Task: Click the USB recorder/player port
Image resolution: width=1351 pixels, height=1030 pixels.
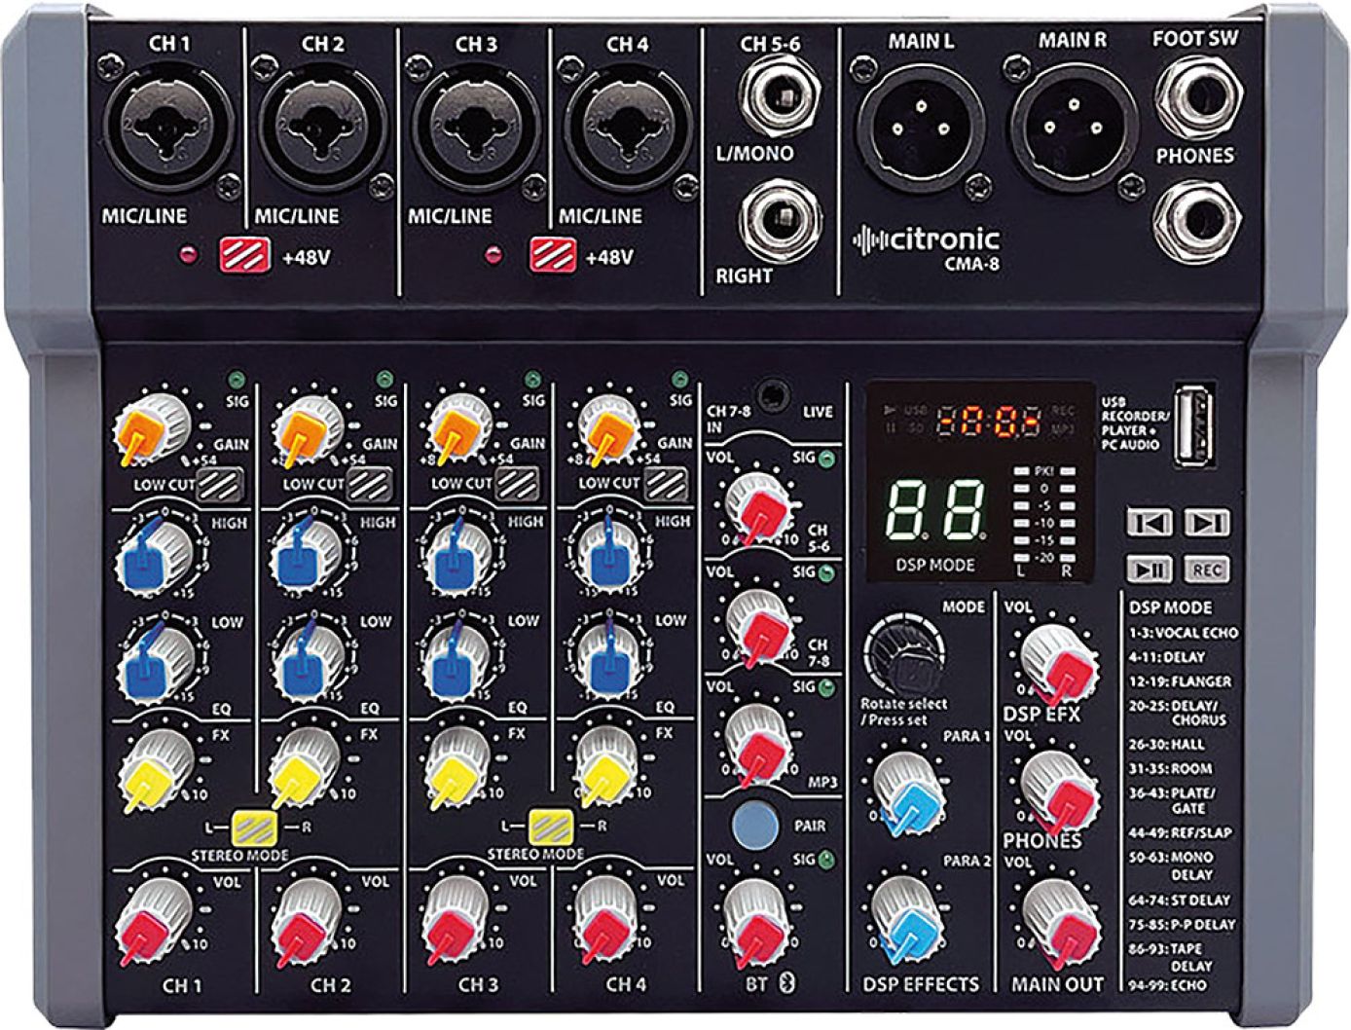Action: [x=1194, y=424]
